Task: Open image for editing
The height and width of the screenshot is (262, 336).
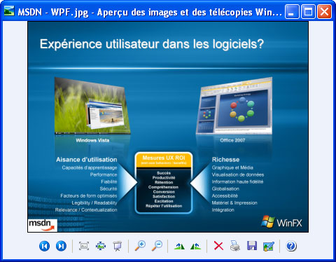Action: (269, 246)
